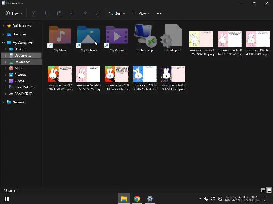The width and height of the screenshot is (273, 204).
Task: Click the Cut scissors icon in toolbar
Action: point(34,13)
